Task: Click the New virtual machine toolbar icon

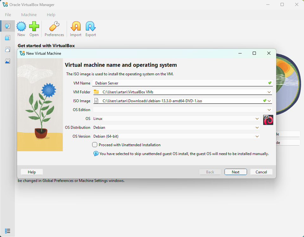Action: click(21, 29)
